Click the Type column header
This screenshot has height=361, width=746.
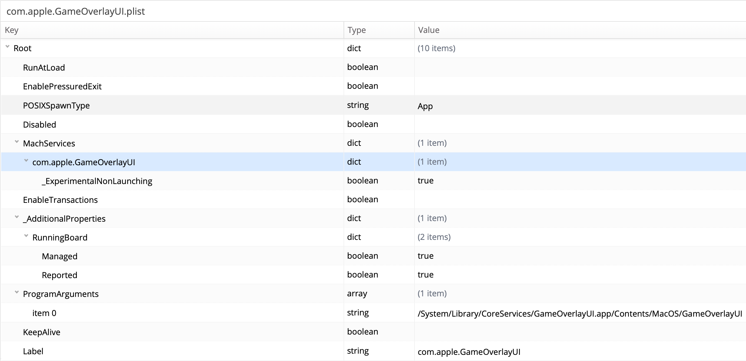357,30
